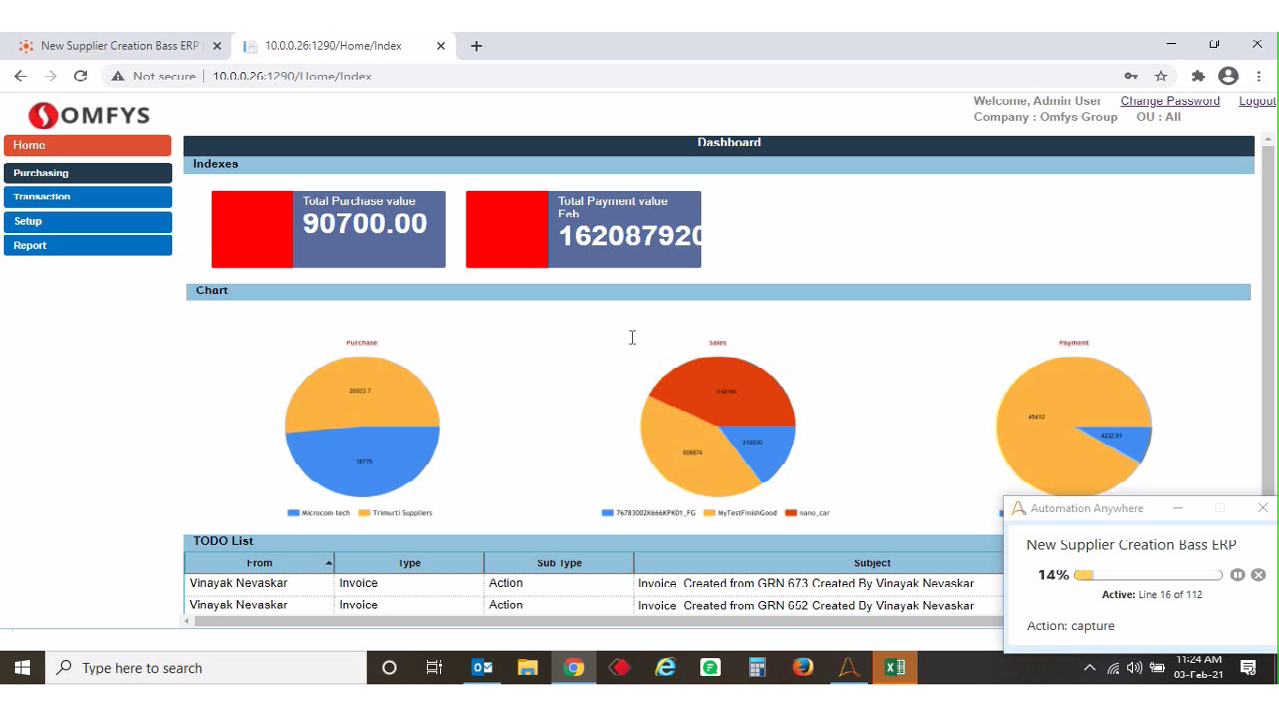Reload the page with the refresh icon
Image resolution: width=1279 pixels, height=719 pixels.
click(x=81, y=76)
